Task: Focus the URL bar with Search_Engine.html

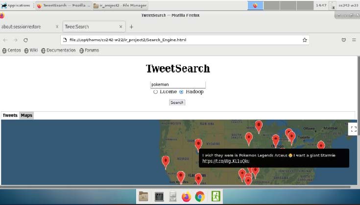Action: pyautogui.click(x=185, y=40)
